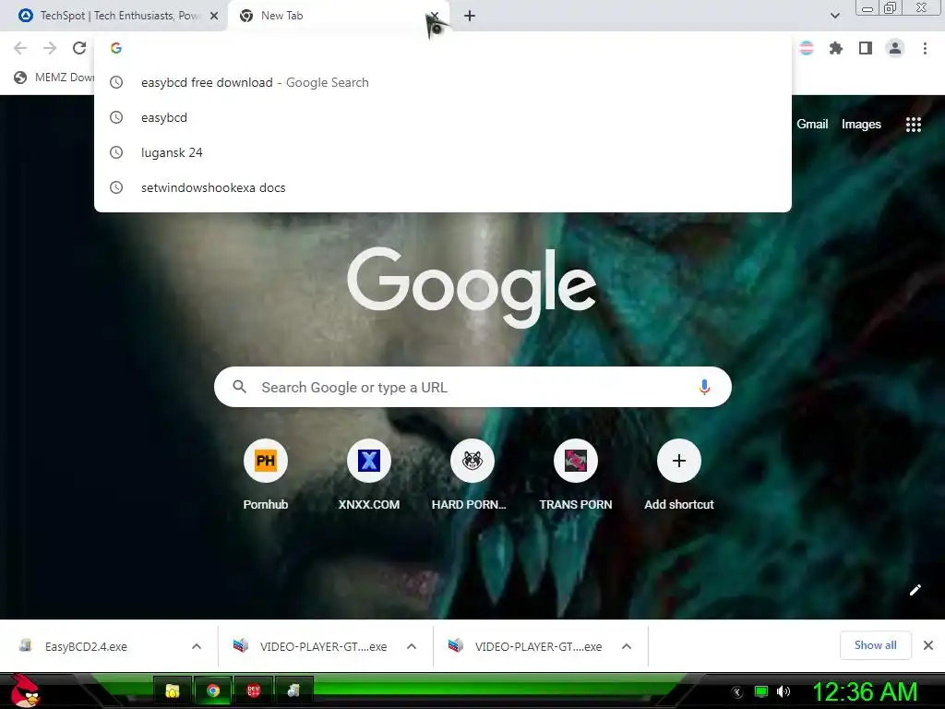945x709 pixels.
Task: Expand options for first VIDEO-PLAYER-GT download
Action: pyautogui.click(x=412, y=646)
